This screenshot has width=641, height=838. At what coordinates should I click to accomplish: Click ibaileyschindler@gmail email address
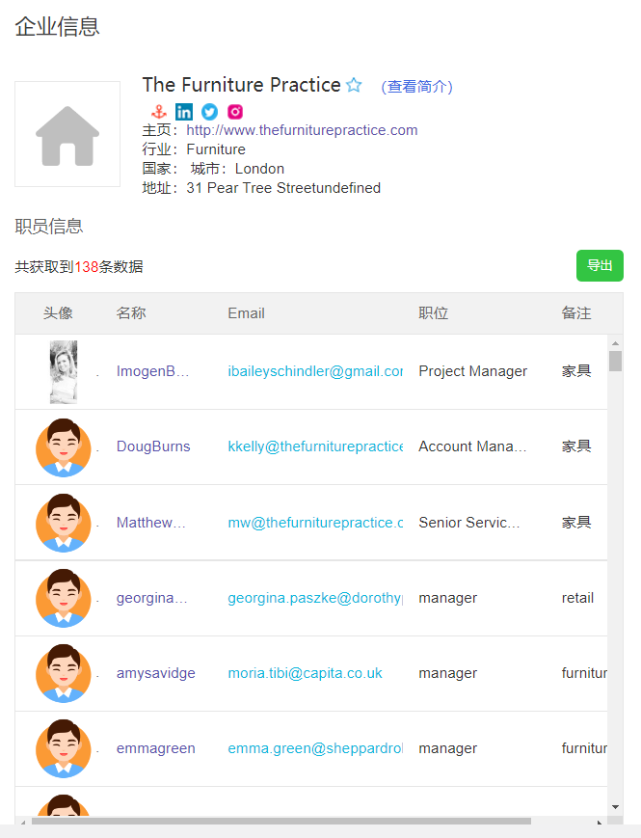(315, 371)
